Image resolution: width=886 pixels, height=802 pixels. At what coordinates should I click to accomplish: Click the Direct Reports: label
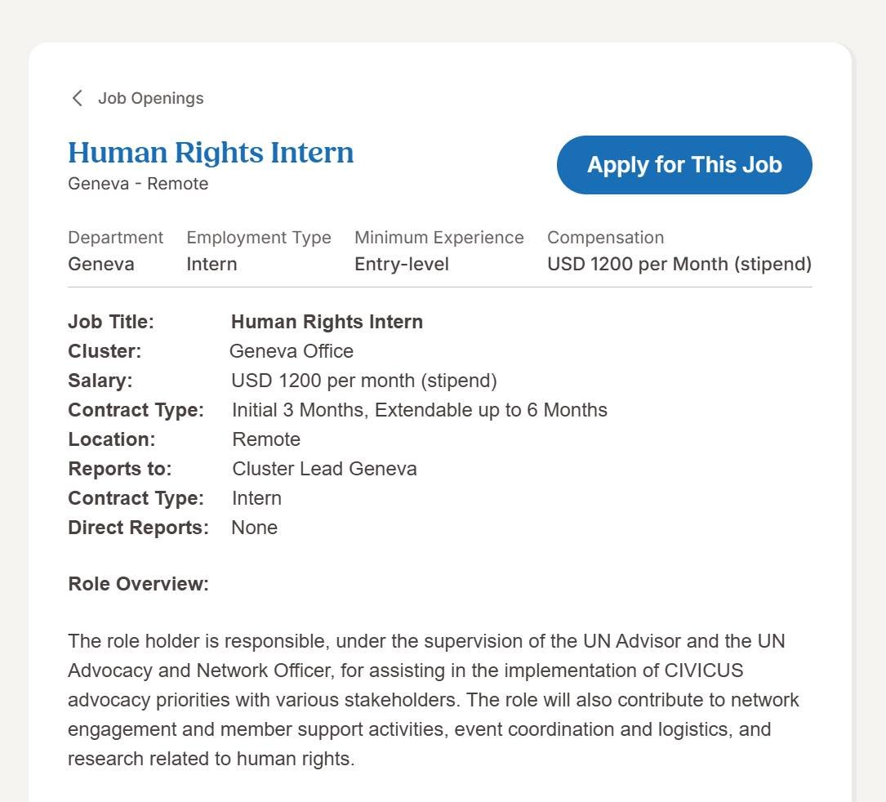click(138, 528)
